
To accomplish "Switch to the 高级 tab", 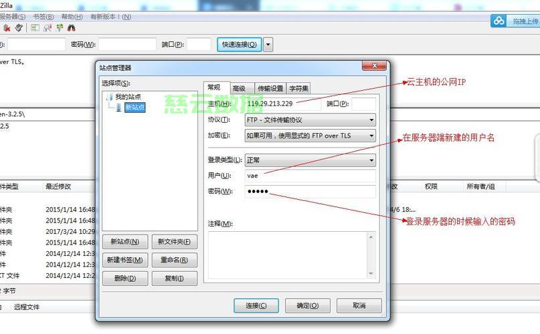I will (x=239, y=88).
